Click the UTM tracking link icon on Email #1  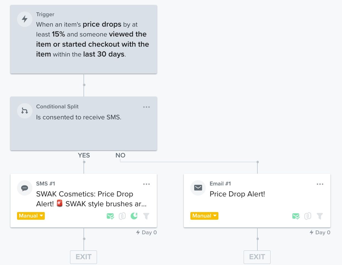pyautogui.click(x=308, y=216)
